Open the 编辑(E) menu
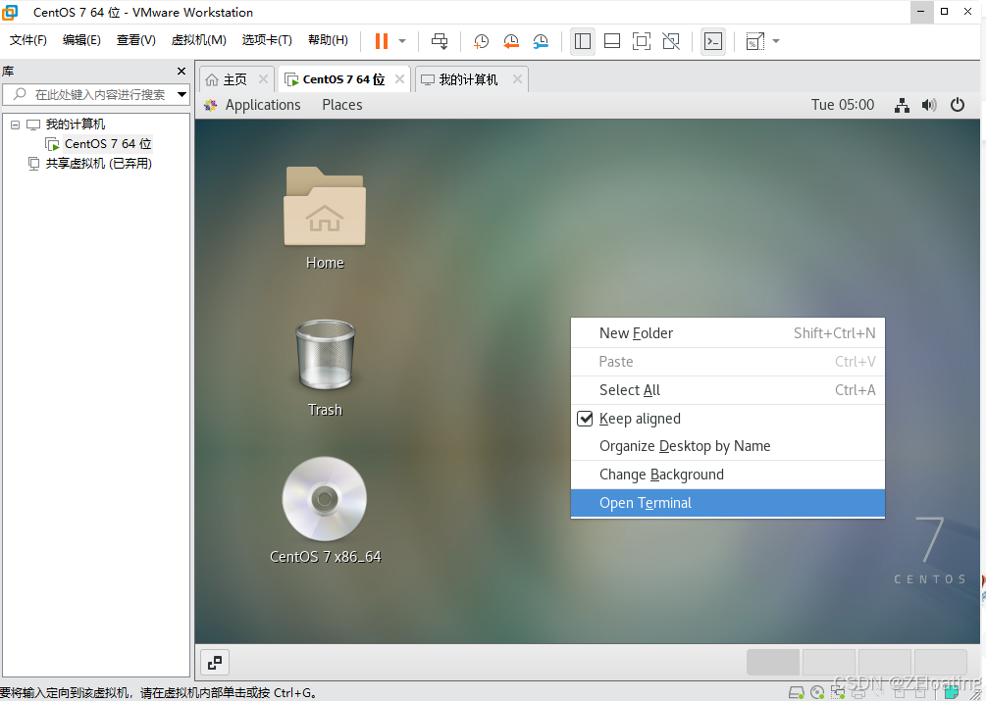The height and width of the screenshot is (701, 986). tap(81, 40)
